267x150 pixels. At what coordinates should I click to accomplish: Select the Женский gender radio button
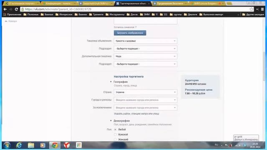(x=115, y=140)
